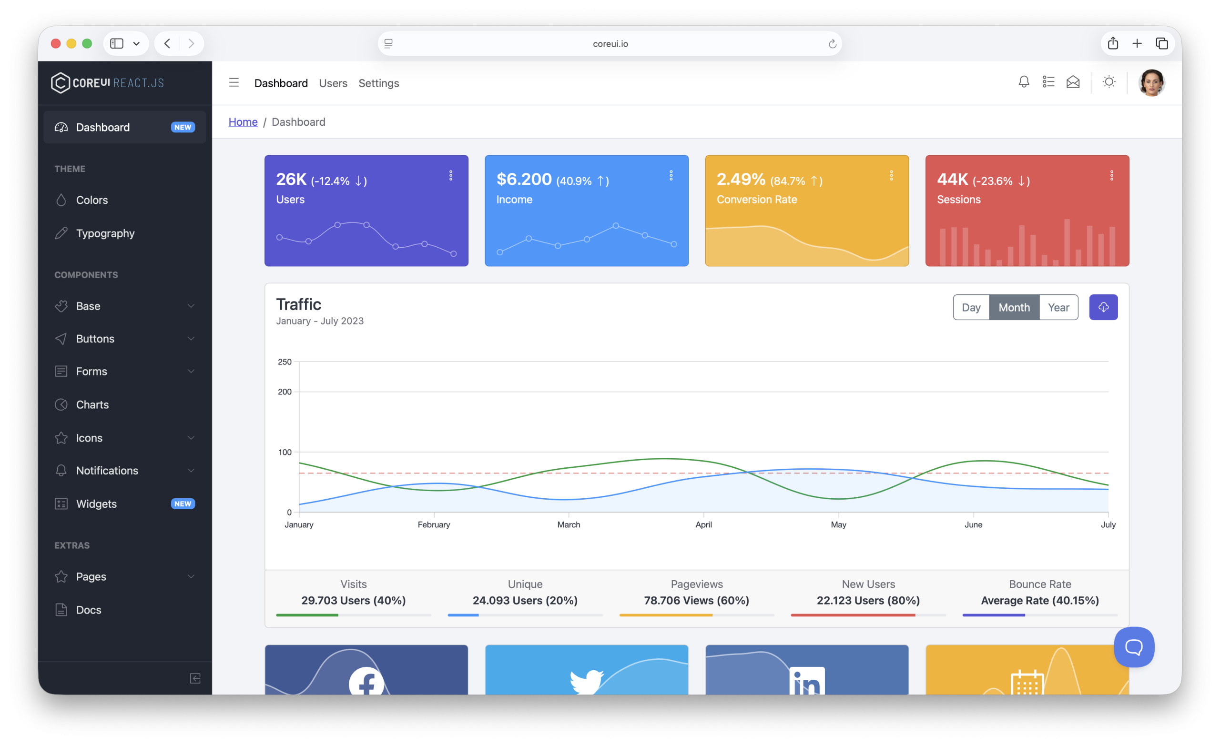Click the sun theme switcher icon
This screenshot has height=745, width=1220.
(x=1109, y=82)
